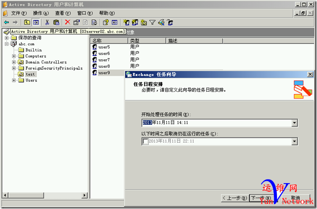Click the 下一步 next button
This screenshot has width=317, height=209.
(x=263, y=198)
